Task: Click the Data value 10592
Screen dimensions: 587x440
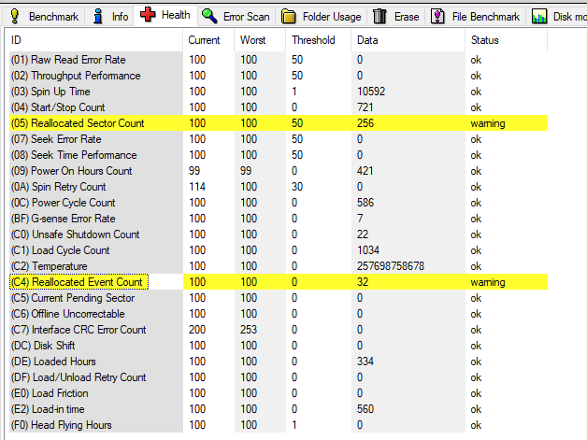Action: tap(371, 92)
